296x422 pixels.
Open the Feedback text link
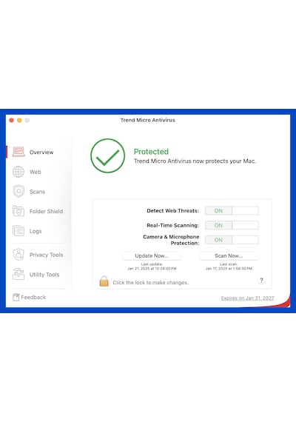[33, 297]
